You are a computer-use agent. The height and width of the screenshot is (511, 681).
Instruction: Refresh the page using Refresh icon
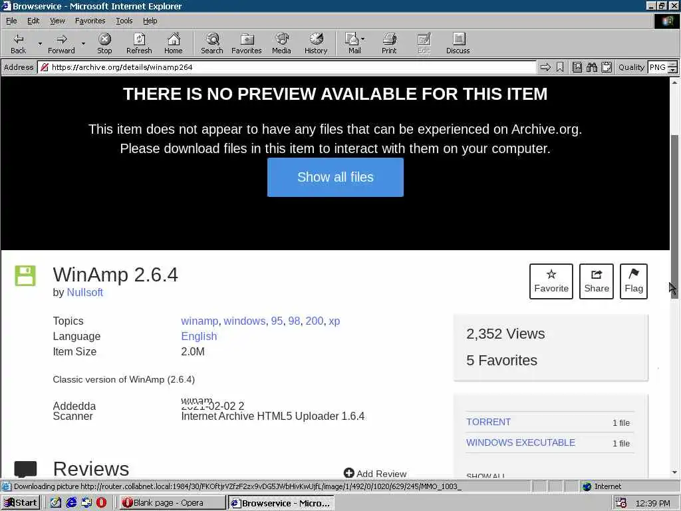[139, 43]
